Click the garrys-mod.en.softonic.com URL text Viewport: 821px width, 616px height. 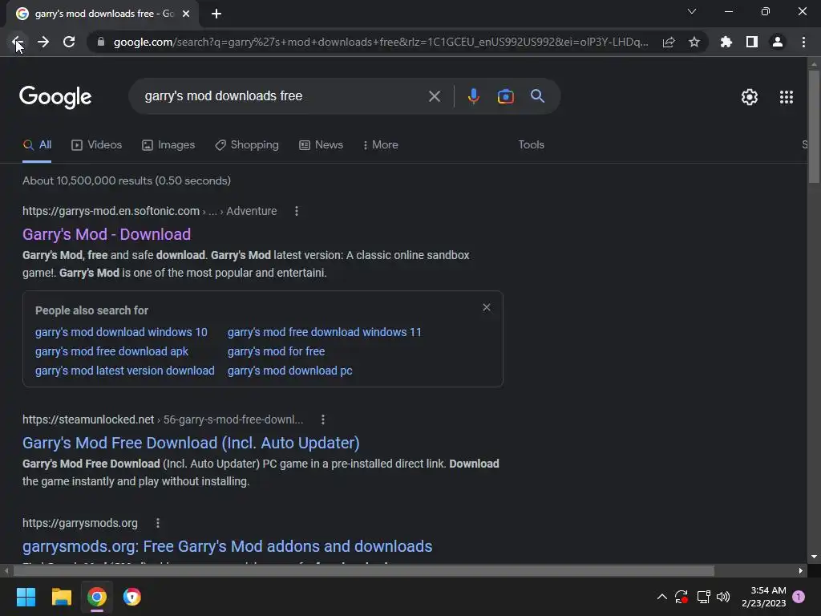[x=111, y=211]
